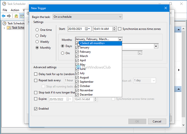
Task: Open the Days dropdown arrow
Action: (156, 46)
